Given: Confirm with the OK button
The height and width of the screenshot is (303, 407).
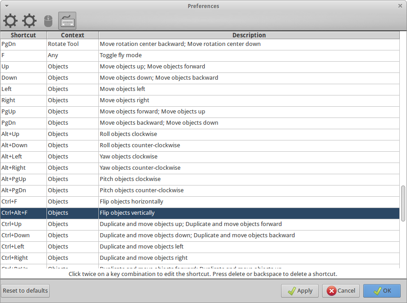Looking at the screenshot, I should pos(382,291).
